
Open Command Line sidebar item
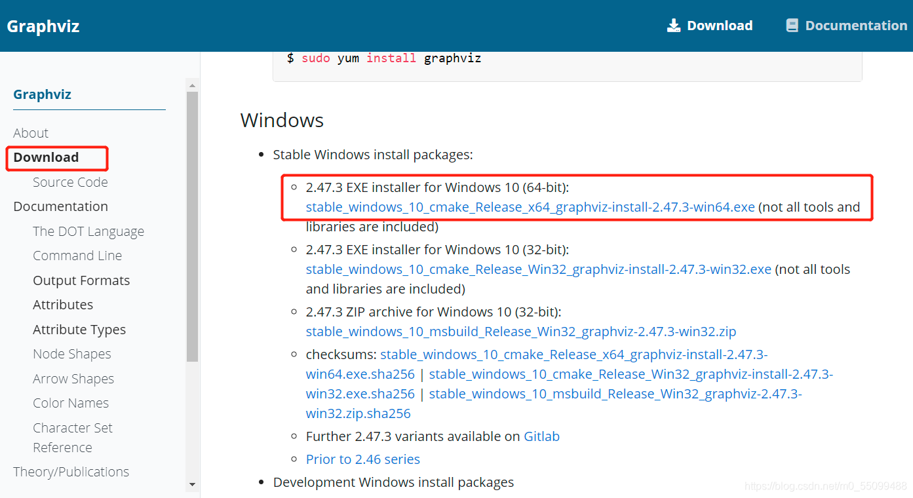(77, 256)
